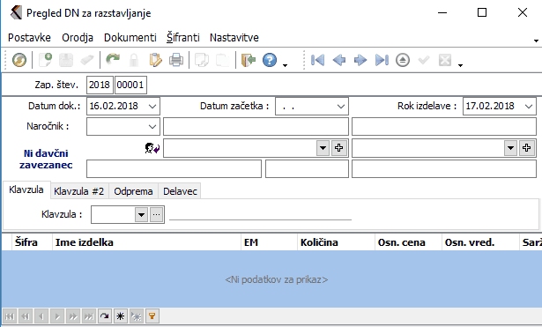Expand the Klavzula dropdown arrow
This screenshot has height=327, width=542.
pyautogui.click(x=141, y=215)
